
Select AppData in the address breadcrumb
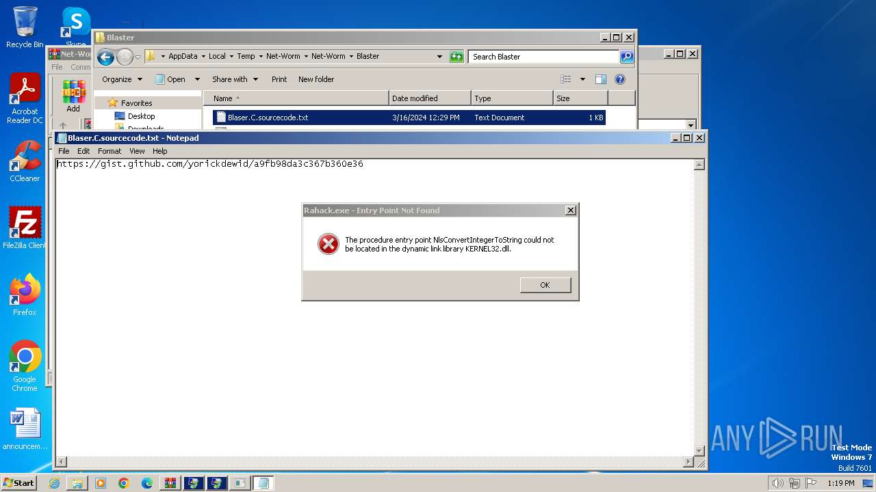click(183, 56)
